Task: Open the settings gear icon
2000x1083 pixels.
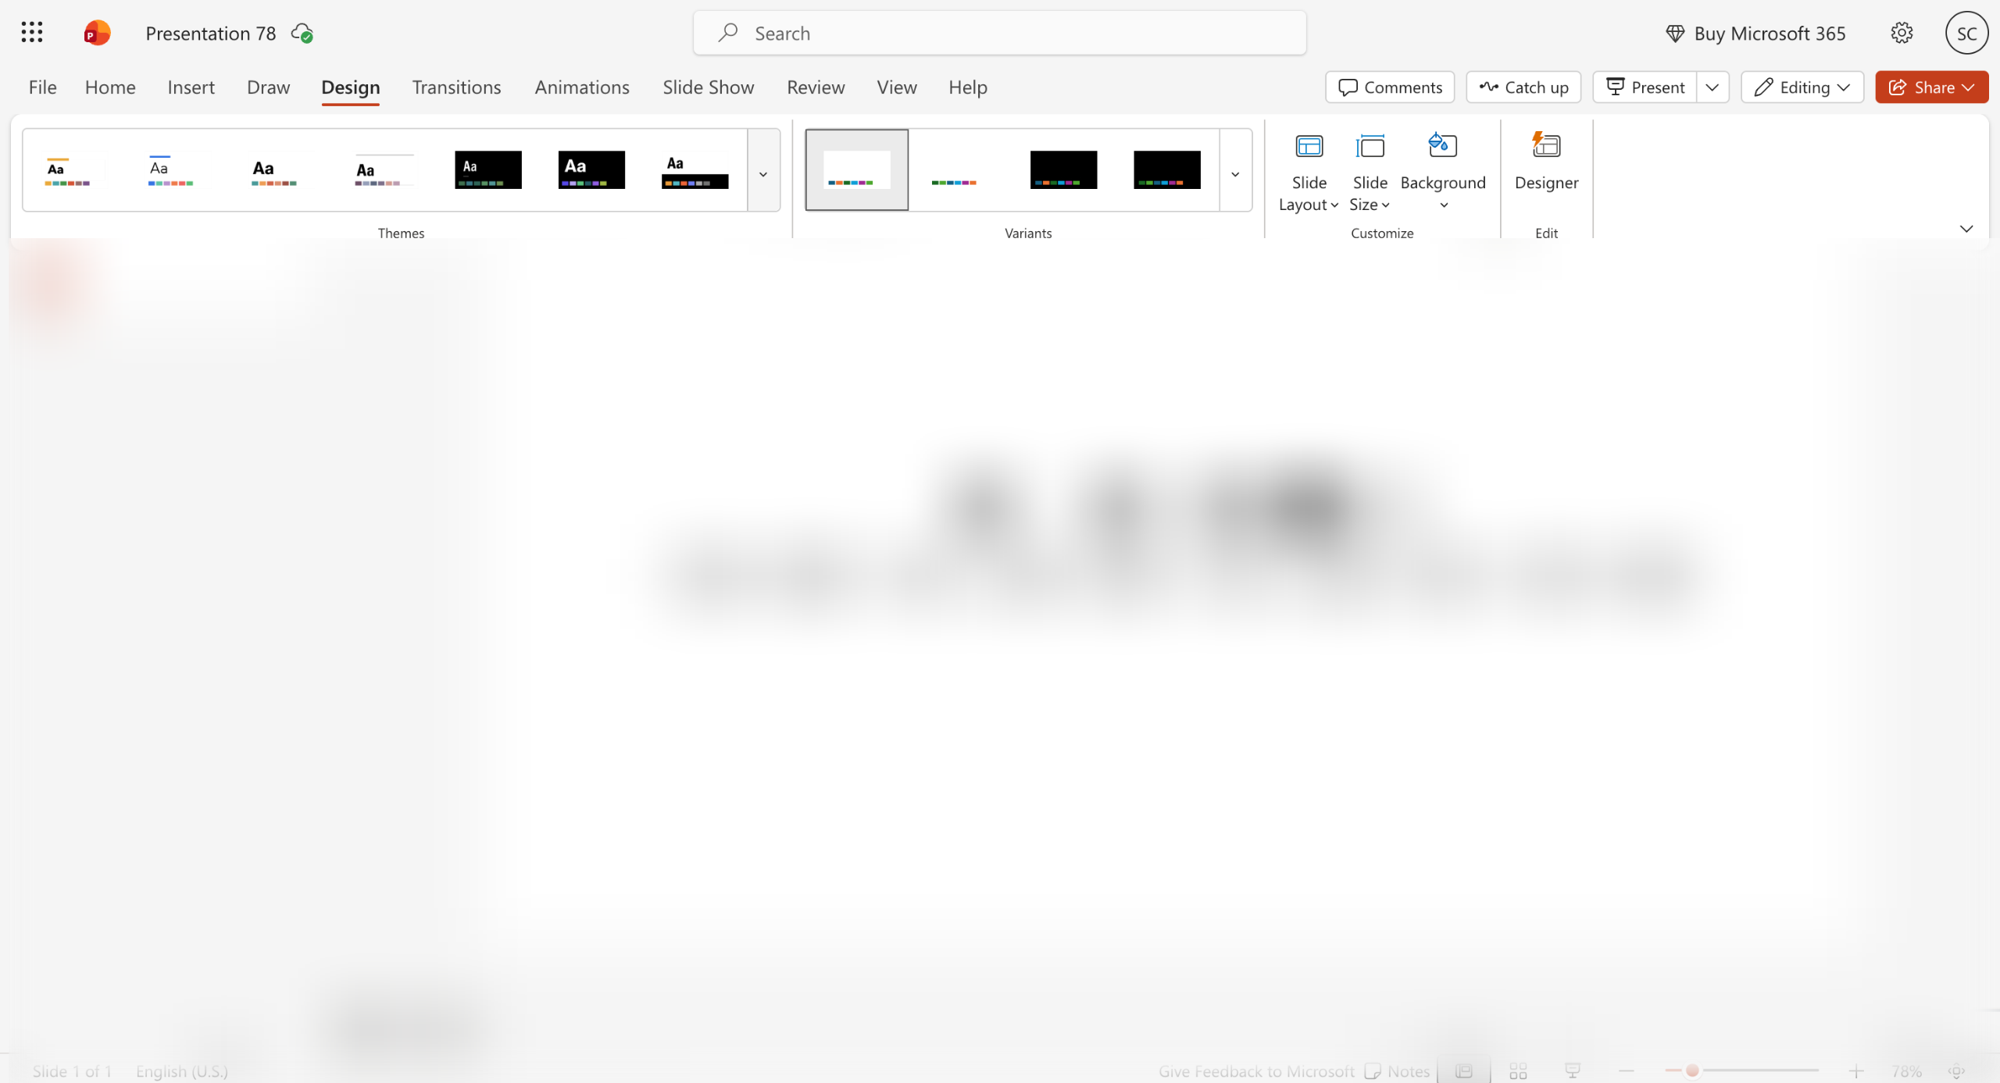Action: (x=1902, y=33)
